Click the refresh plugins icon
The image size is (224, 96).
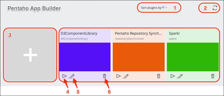click(x=215, y=8)
